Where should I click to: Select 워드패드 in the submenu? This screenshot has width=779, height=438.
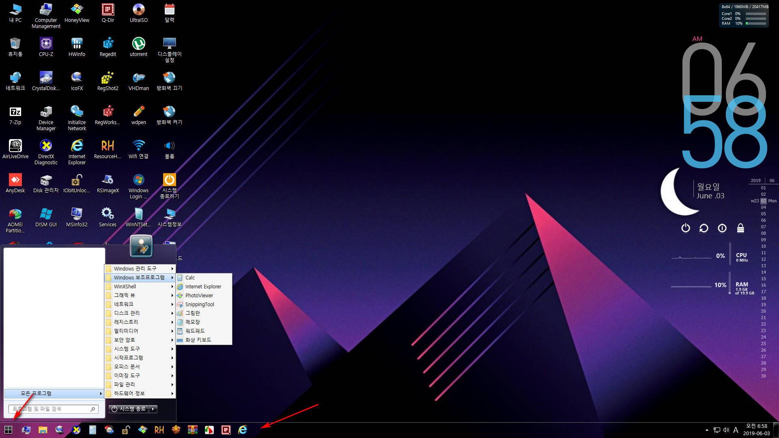click(204, 331)
